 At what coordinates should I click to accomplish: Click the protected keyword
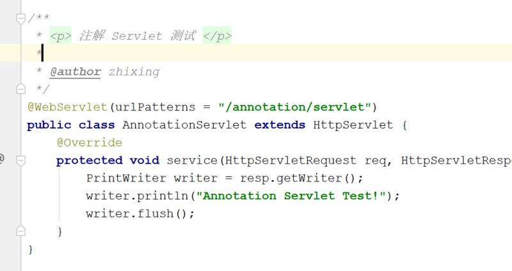[x=90, y=160]
